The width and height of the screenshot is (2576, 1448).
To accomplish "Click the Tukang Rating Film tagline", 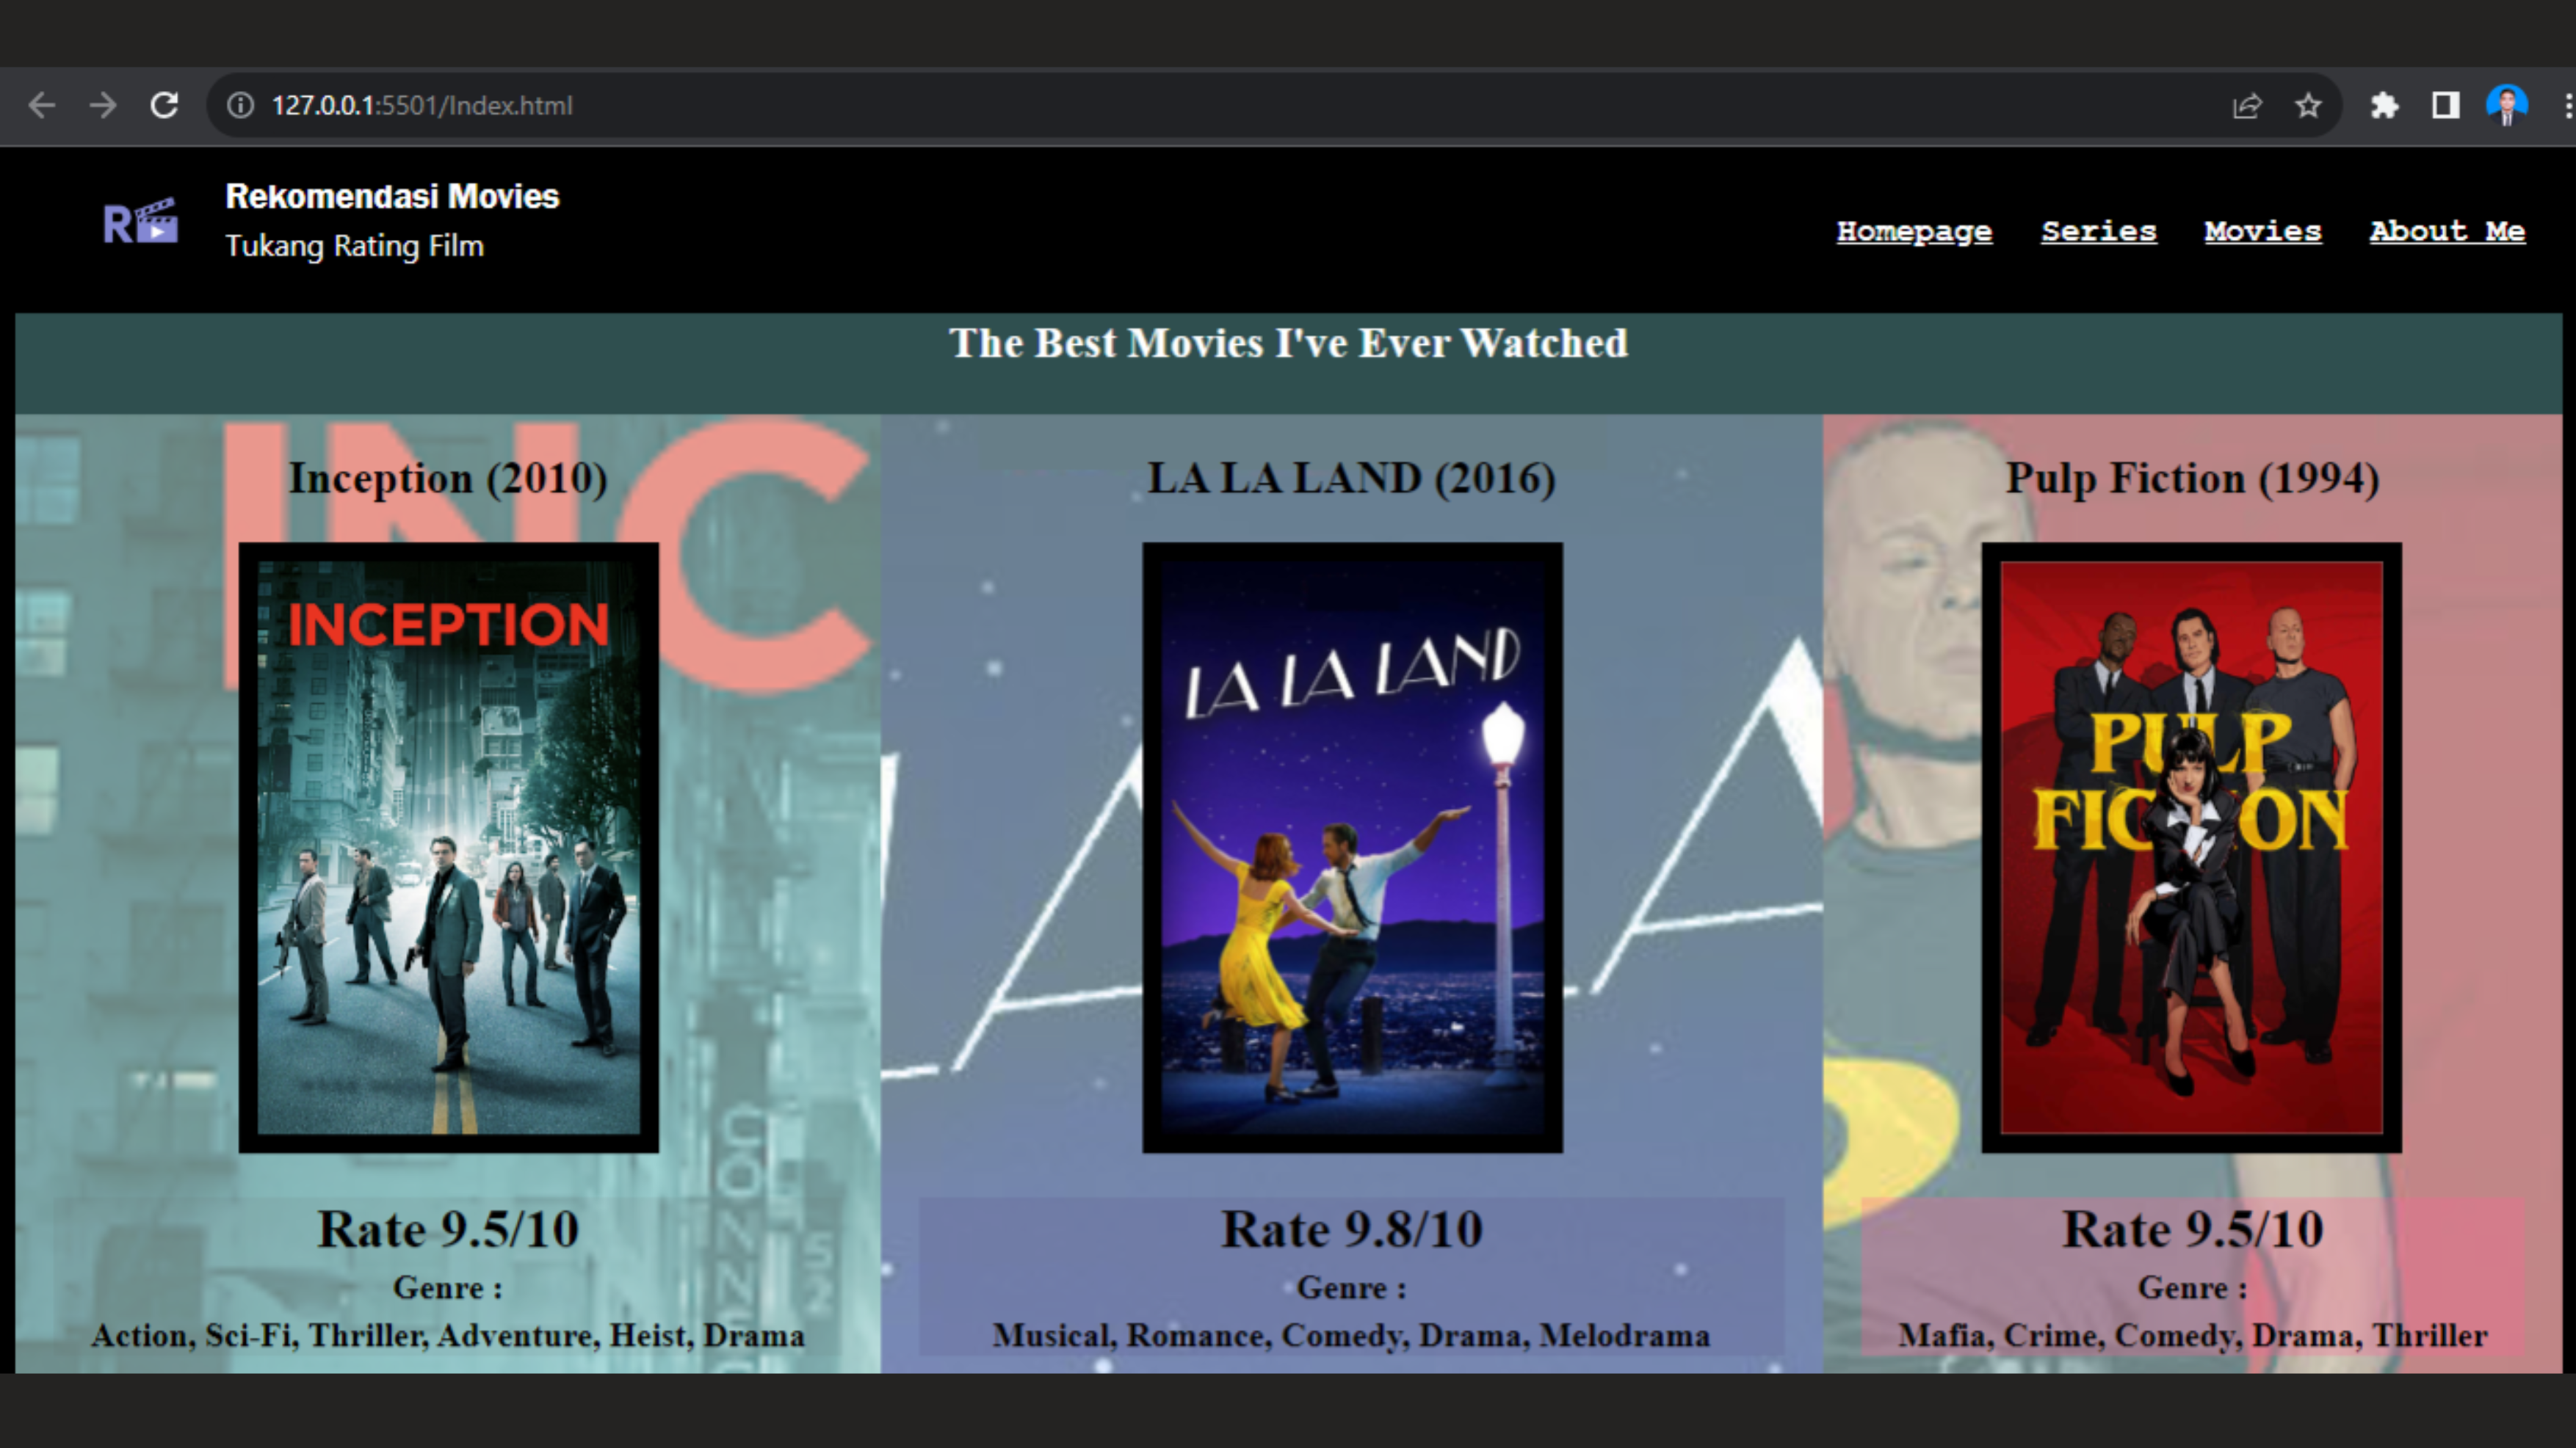I will [354, 246].
